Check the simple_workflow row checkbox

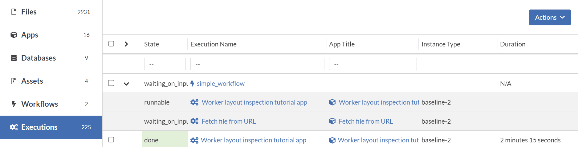coord(111,83)
